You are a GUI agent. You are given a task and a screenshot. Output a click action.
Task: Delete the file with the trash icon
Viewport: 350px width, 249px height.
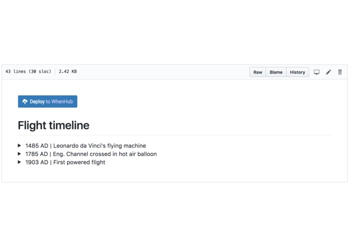point(340,72)
